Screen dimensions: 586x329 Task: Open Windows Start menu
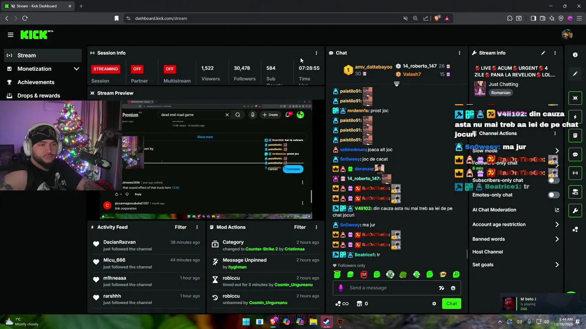coord(246,322)
